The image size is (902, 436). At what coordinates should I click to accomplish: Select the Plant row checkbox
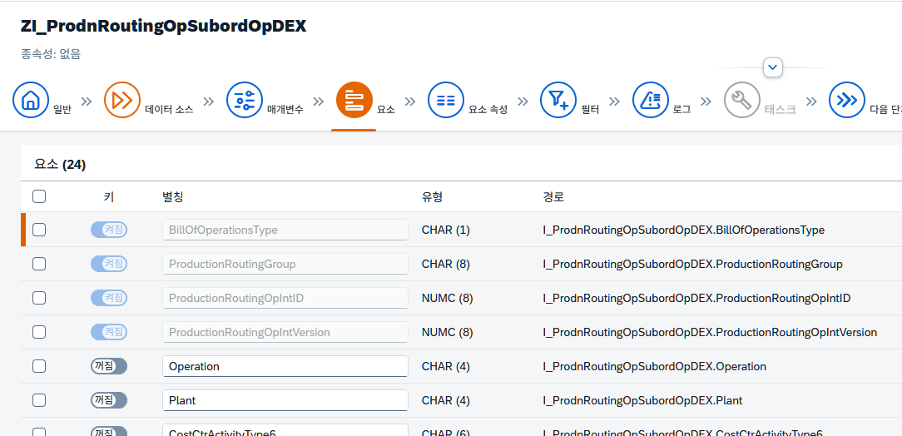[x=39, y=400]
